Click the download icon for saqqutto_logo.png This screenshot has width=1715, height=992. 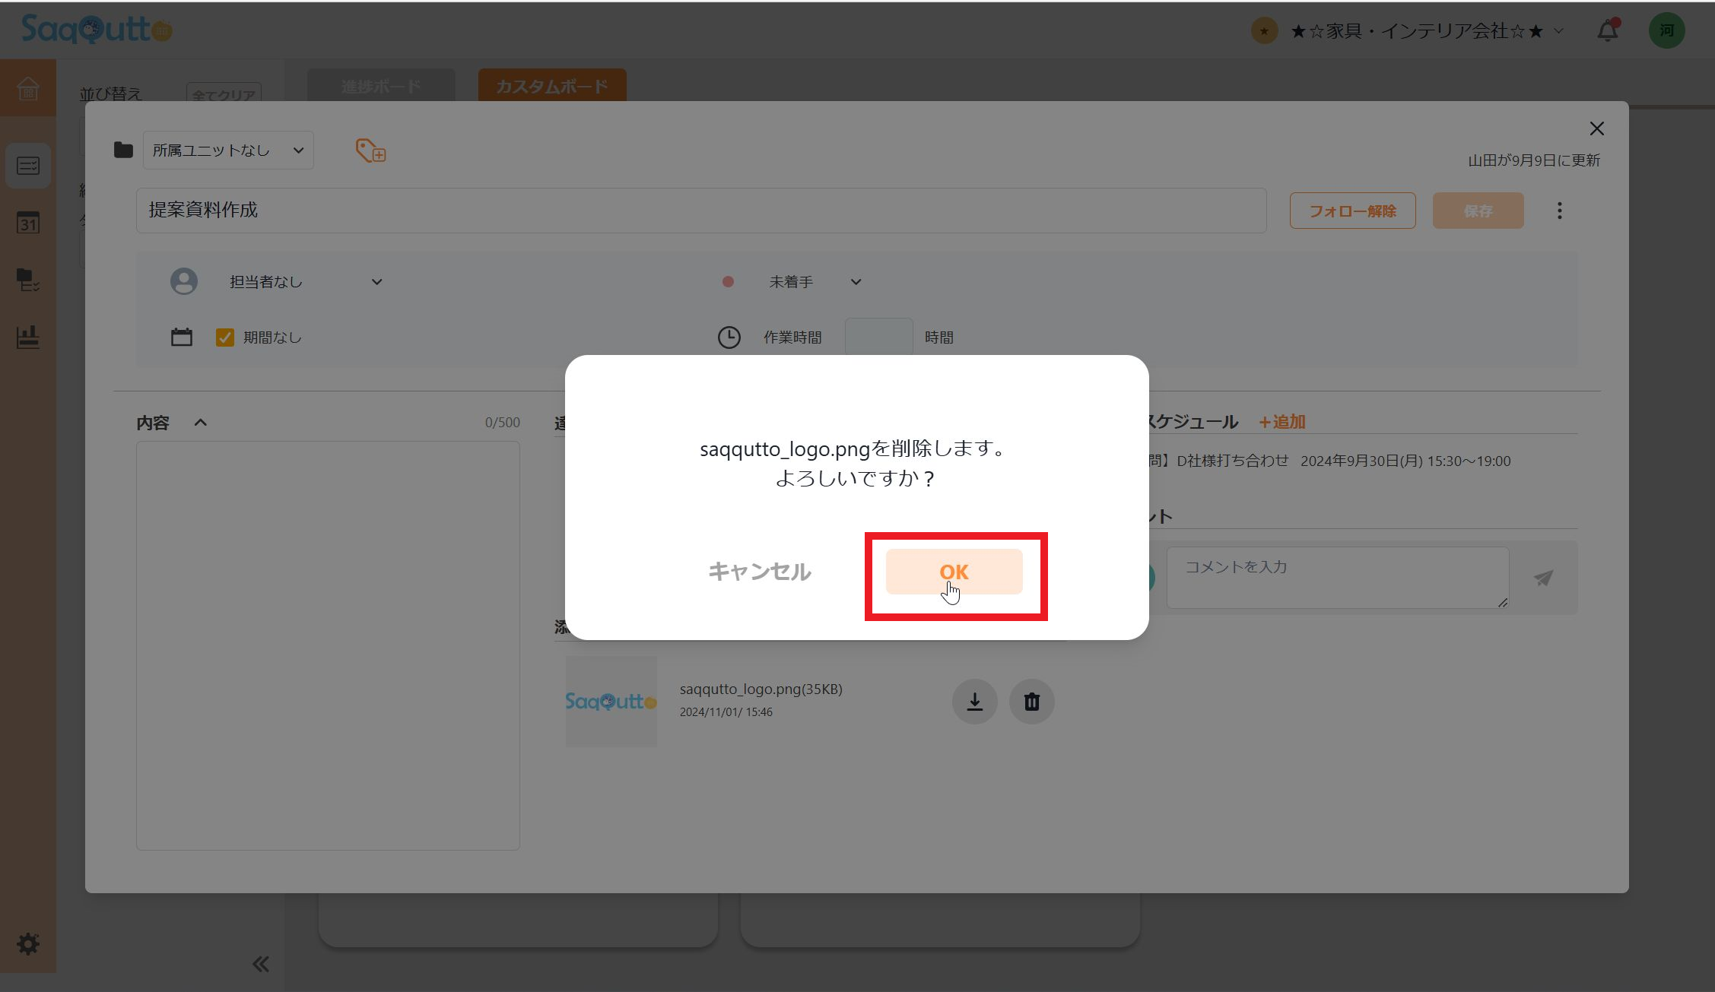(974, 702)
